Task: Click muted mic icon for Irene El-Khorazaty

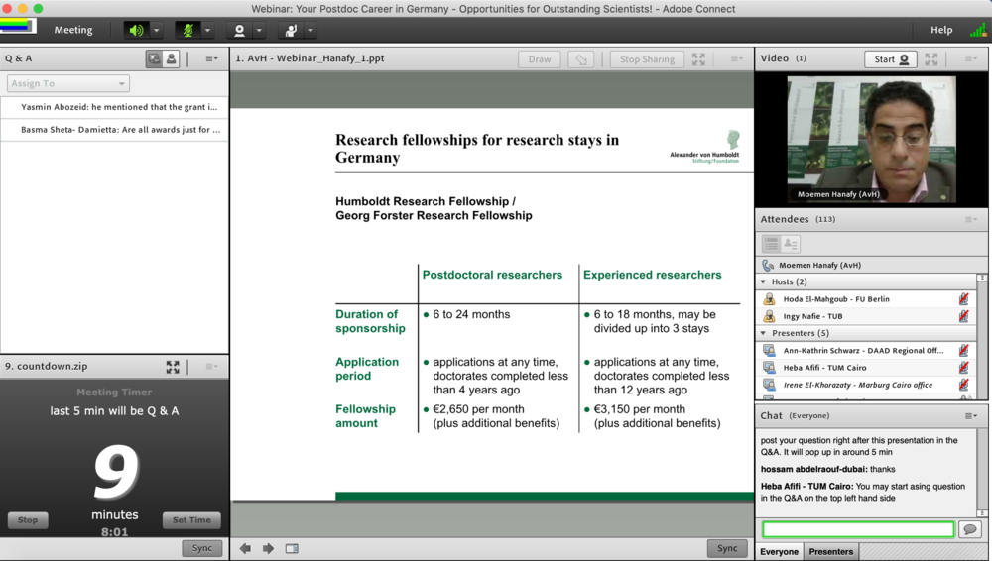Action: click(x=963, y=385)
